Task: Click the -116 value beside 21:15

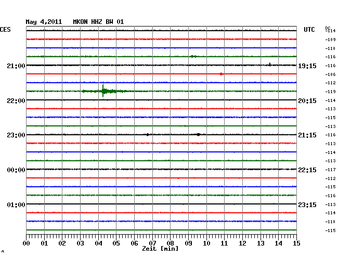Action: pos(330,135)
